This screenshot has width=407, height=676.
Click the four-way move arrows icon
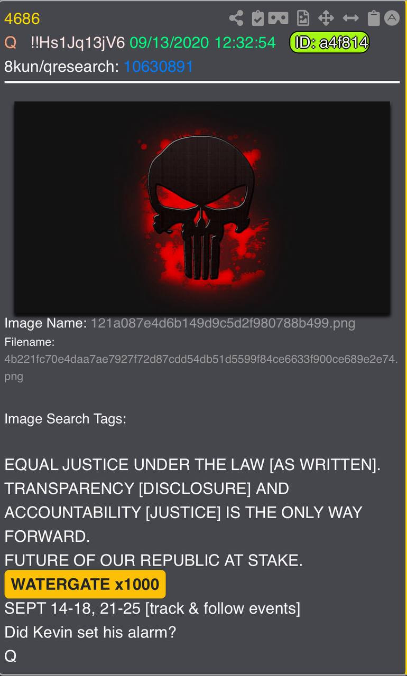(326, 18)
